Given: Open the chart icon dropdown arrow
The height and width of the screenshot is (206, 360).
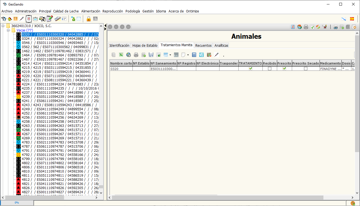Looking at the screenshot, I should (x=170, y=55).
